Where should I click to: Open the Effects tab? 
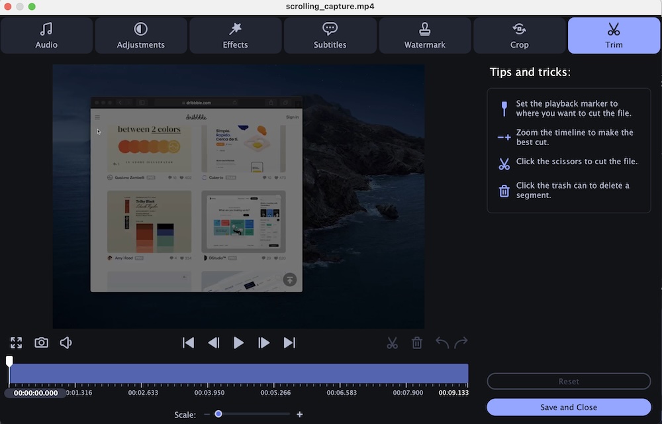235,36
